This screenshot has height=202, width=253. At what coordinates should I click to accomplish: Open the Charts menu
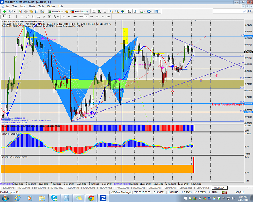point(32,6)
